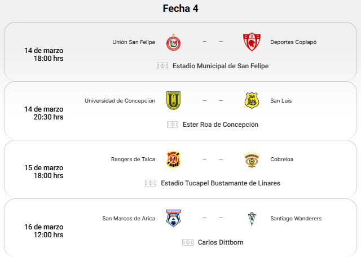Open the Santiago Wanderers team name link

296,219
